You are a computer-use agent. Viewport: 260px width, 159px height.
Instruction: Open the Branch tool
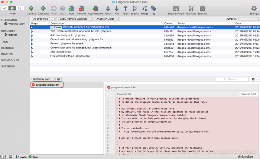135,8
